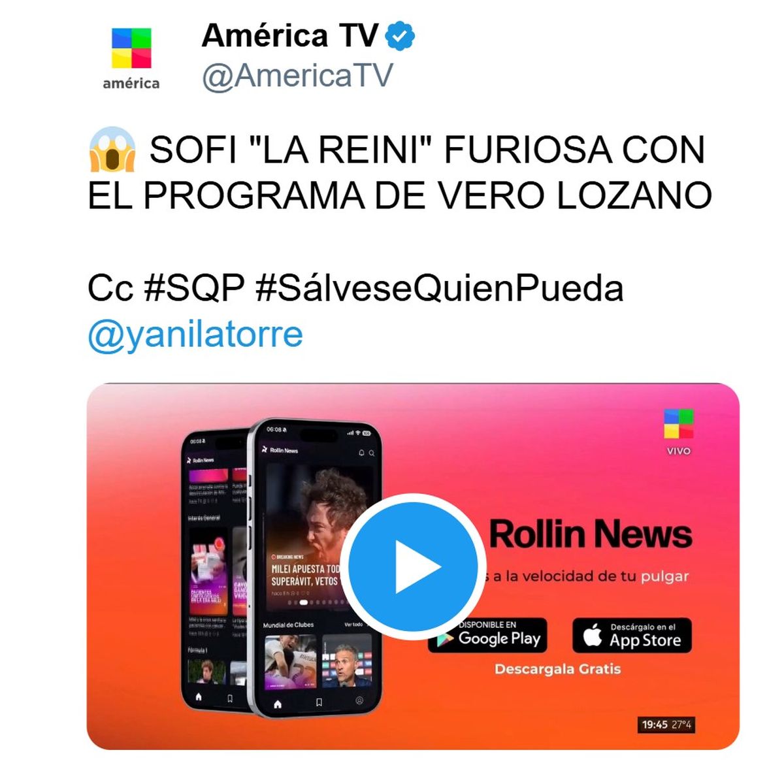Open the @AmericaTV handle
The width and height of the screenshot is (784, 784).
coord(297,75)
